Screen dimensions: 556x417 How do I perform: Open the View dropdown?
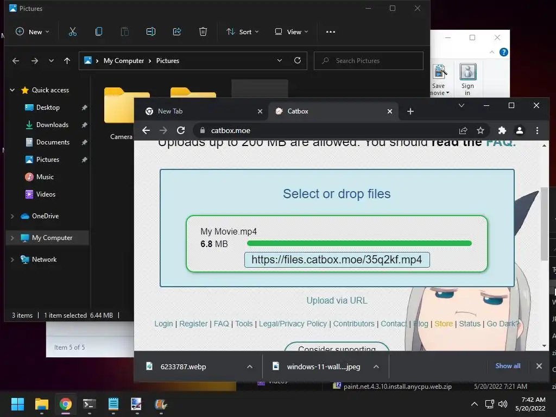(x=292, y=32)
